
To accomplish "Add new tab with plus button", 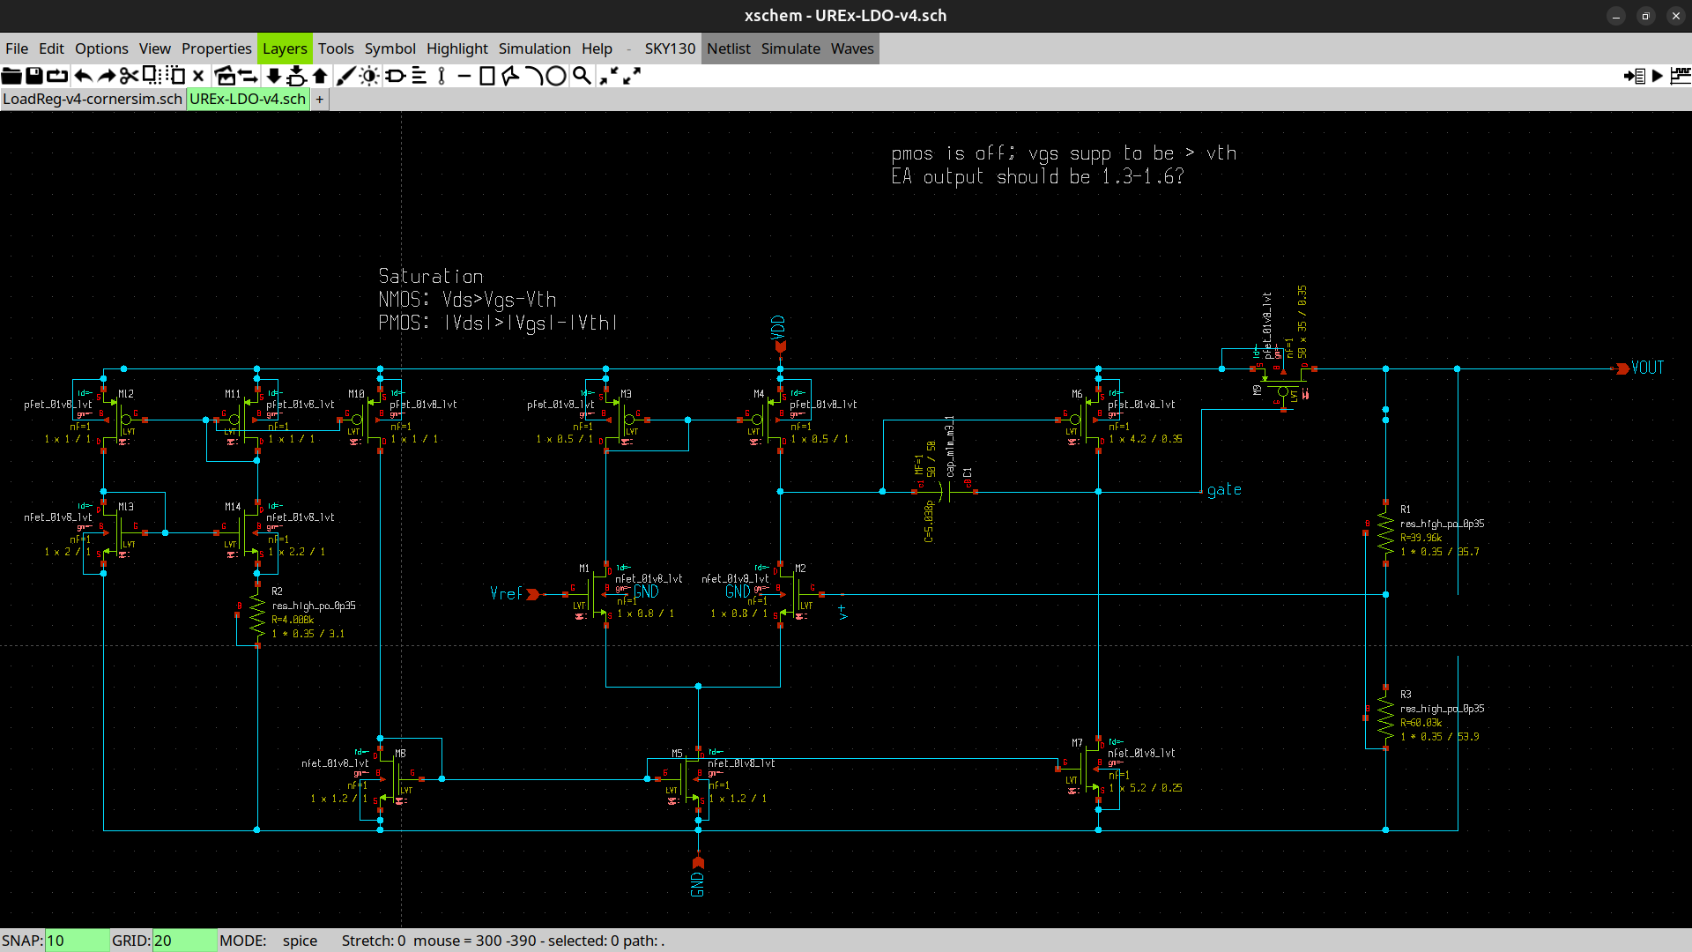I will tap(320, 99).
